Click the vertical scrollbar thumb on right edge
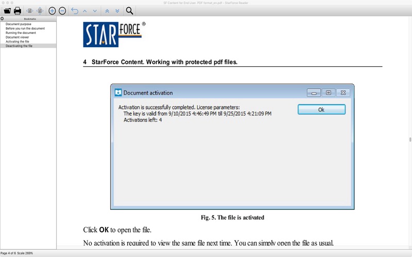The height and width of the screenshot is (257, 412). pyautogui.click(x=410, y=139)
